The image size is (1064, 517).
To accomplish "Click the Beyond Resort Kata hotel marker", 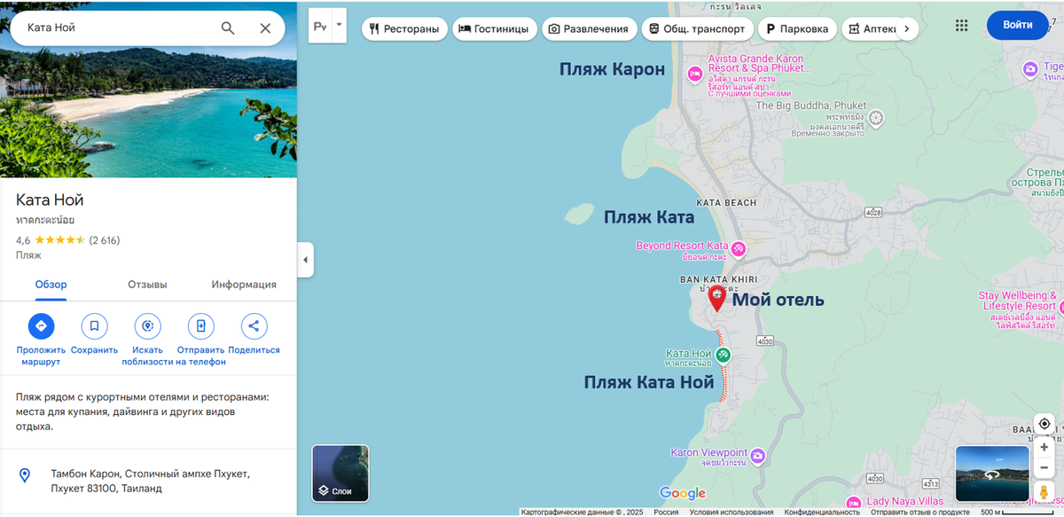I will [x=738, y=247].
